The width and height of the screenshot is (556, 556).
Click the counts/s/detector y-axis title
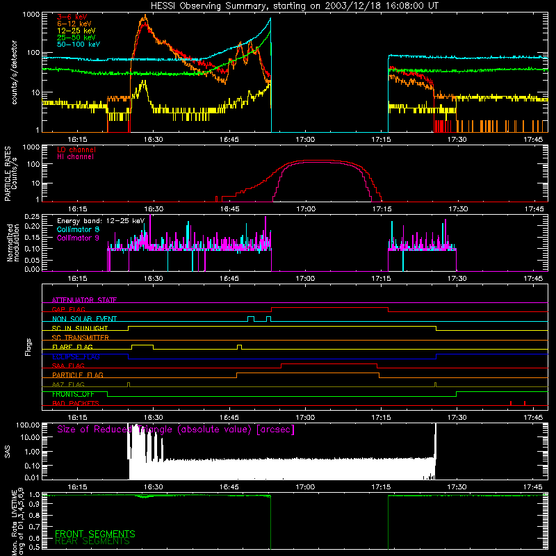[14, 72]
